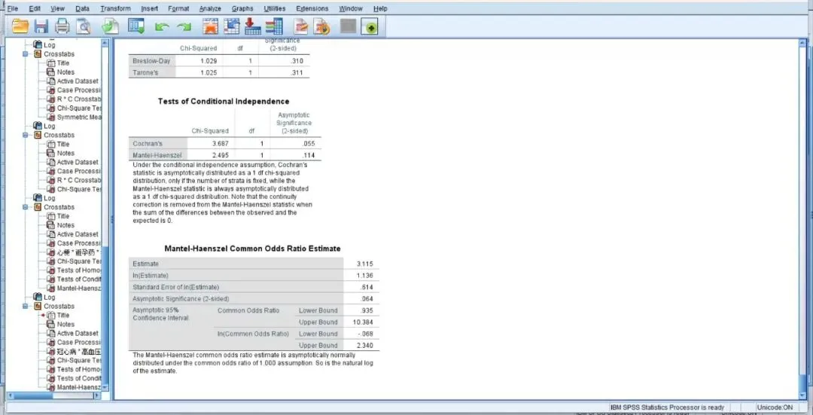Viewport: 813px width, 415px height.
Task: Open the Window menu
Action: coord(351,9)
